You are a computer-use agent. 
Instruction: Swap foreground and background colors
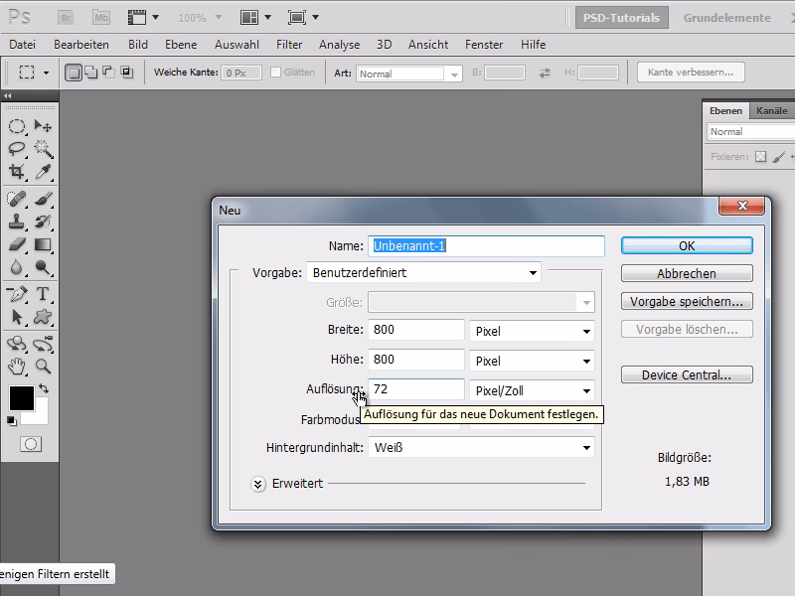[44, 388]
